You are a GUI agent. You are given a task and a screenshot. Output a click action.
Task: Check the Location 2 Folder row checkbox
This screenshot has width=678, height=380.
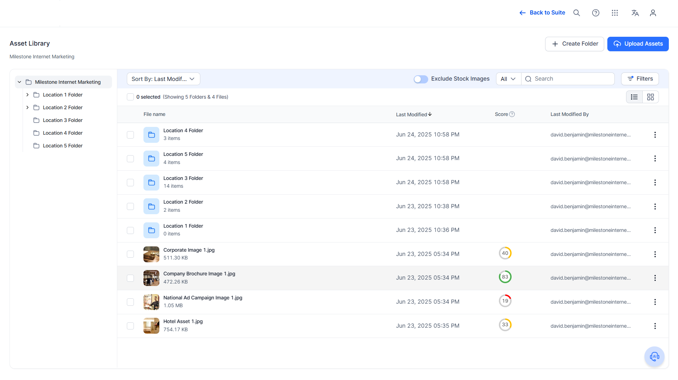click(130, 206)
